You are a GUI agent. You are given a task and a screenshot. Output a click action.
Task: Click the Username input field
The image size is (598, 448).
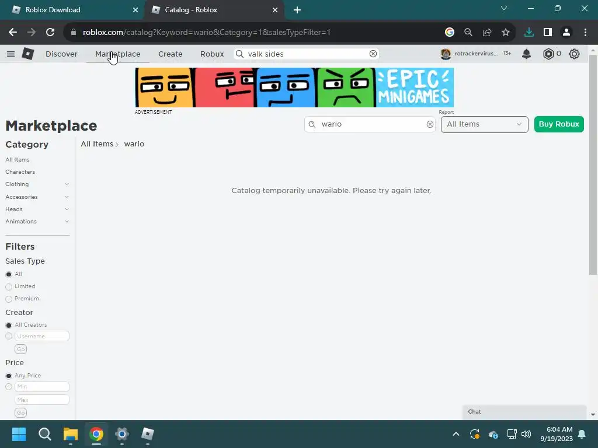42,336
